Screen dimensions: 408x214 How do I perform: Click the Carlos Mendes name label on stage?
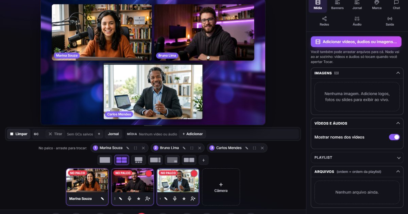pos(119,114)
